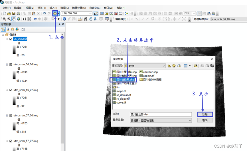The height and width of the screenshot is (151, 247).
Task: Open the Measure ruler tool
Action: pyautogui.click(x=80, y=19)
